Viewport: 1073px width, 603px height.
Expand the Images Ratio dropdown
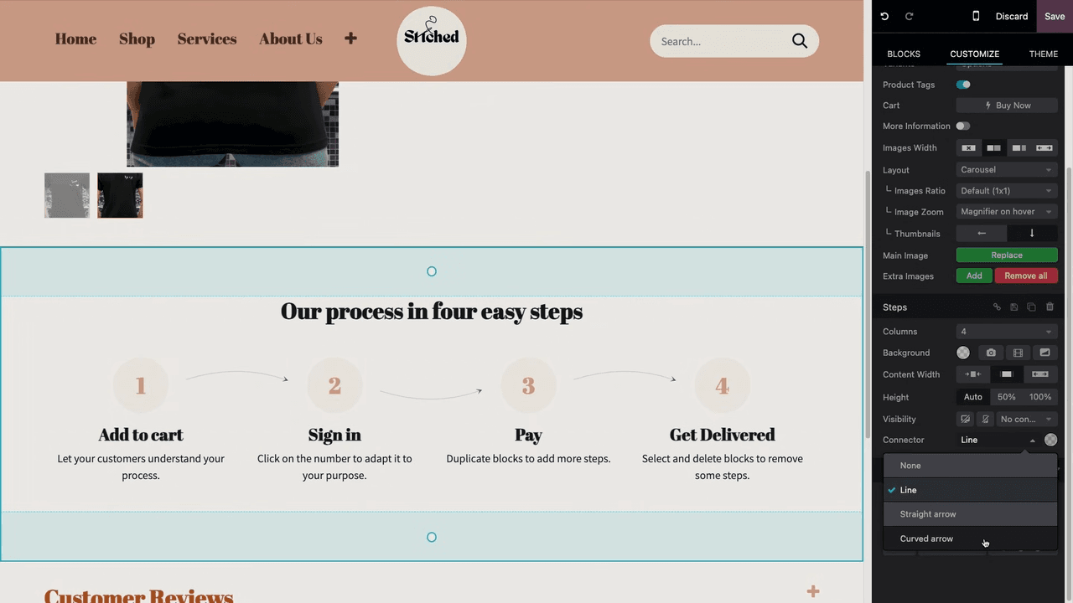pos(1007,191)
